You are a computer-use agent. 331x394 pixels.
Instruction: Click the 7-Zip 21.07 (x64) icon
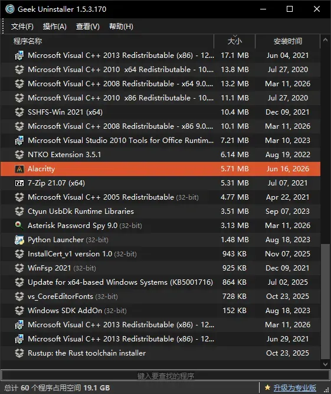pyautogui.click(x=19, y=183)
